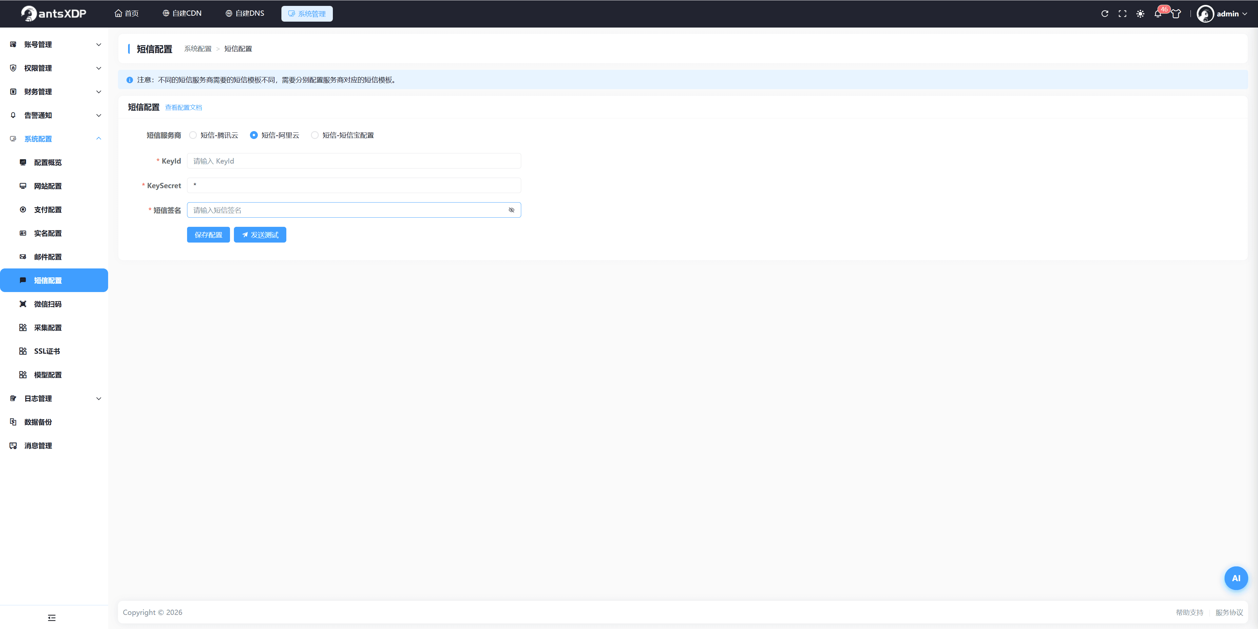Select 短信-阿里云 radio option
The height and width of the screenshot is (629, 1258).
275,135
